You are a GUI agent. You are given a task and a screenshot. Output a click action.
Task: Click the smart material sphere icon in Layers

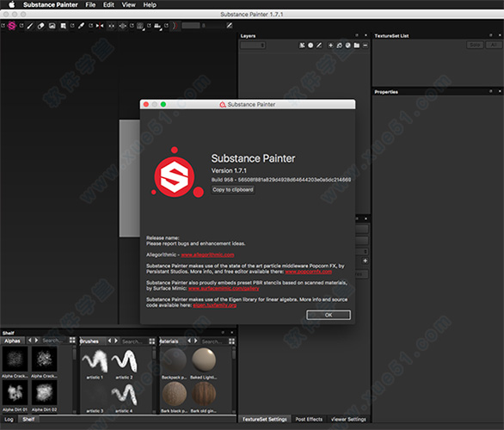(348, 46)
